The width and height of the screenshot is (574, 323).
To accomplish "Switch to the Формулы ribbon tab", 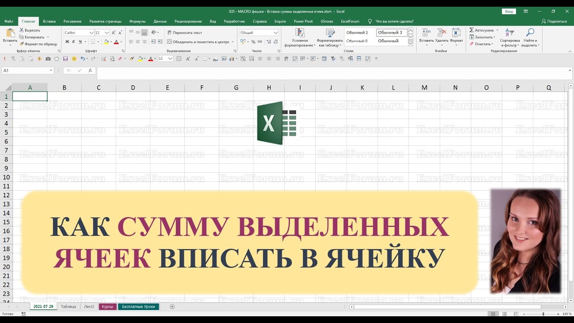I will click(x=137, y=21).
